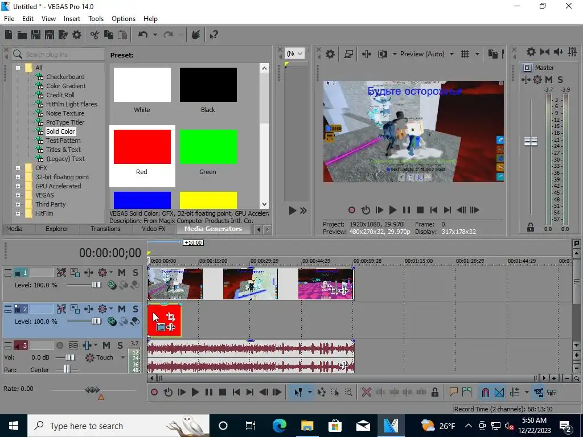Click the New project icon in toolbar
The width and height of the screenshot is (583, 437).
(9, 35)
